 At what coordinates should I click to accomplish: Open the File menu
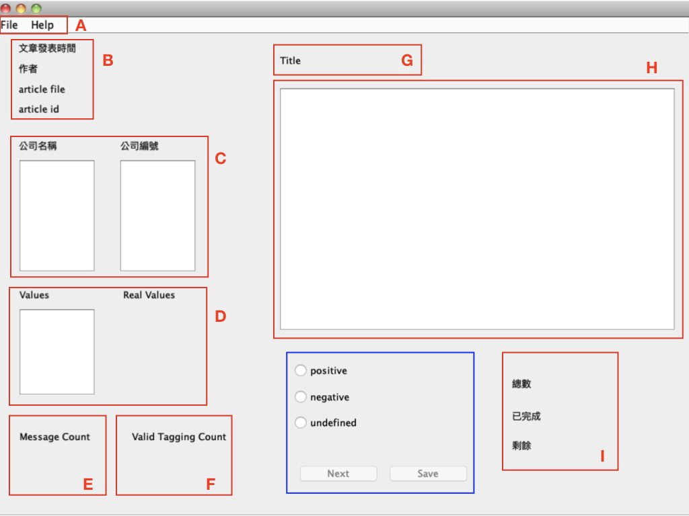tap(9, 25)
